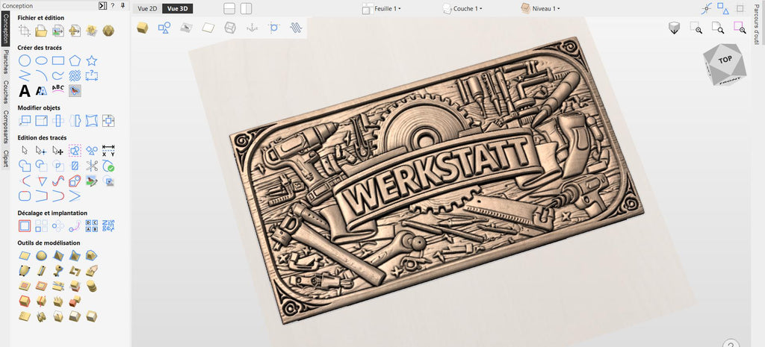
Task: Select the stacked gold cylinders modelling icon
Action: tap(92, 286)
